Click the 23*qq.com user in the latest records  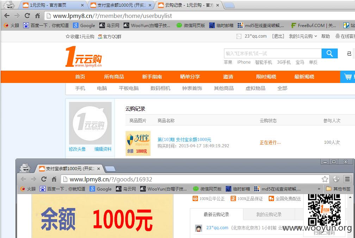[x=217, y=228]
